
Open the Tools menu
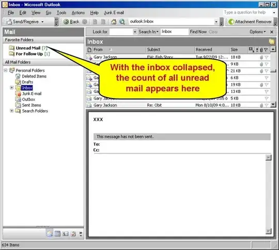[61, 12]
